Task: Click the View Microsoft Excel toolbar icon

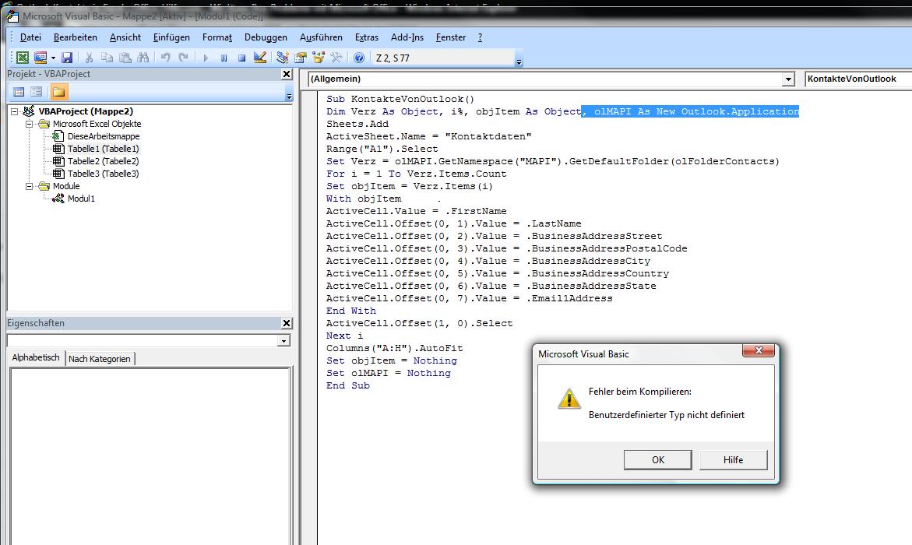Action: tap(23, 58)
